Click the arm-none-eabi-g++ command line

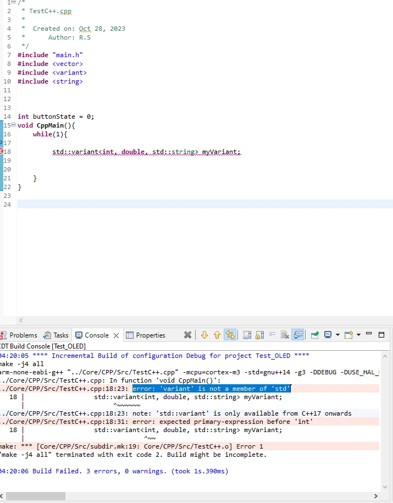[190, 372]
